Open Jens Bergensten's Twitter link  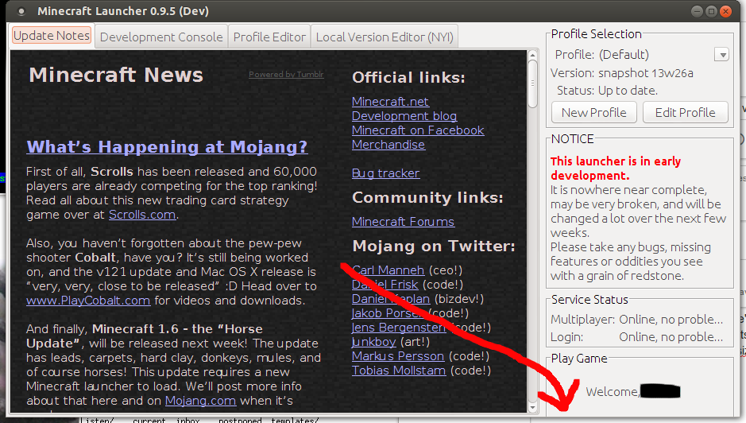tap(399, 328)
